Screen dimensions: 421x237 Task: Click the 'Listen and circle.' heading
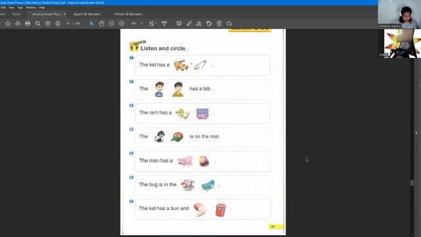pos(163,48)
